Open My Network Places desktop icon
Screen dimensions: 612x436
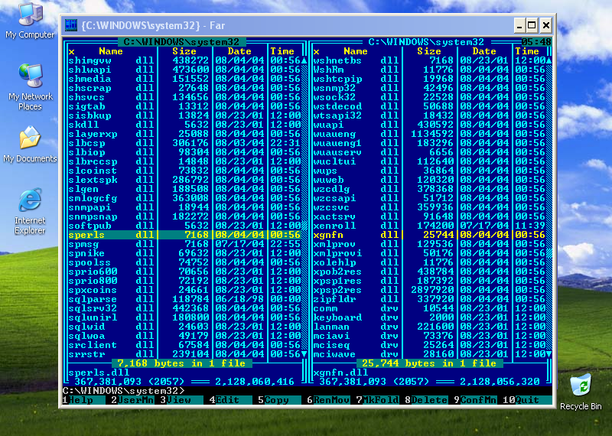click(x=30, y=87)
